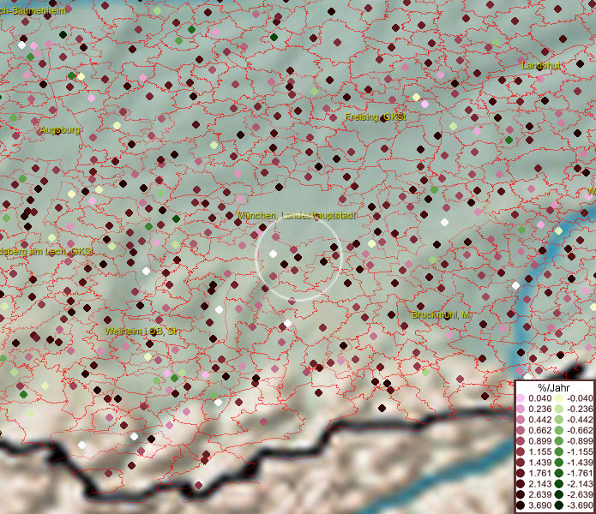Select the -0.040 legend color swatch
Viewport: 596px width, 514px height.
(x=559, y=398)
